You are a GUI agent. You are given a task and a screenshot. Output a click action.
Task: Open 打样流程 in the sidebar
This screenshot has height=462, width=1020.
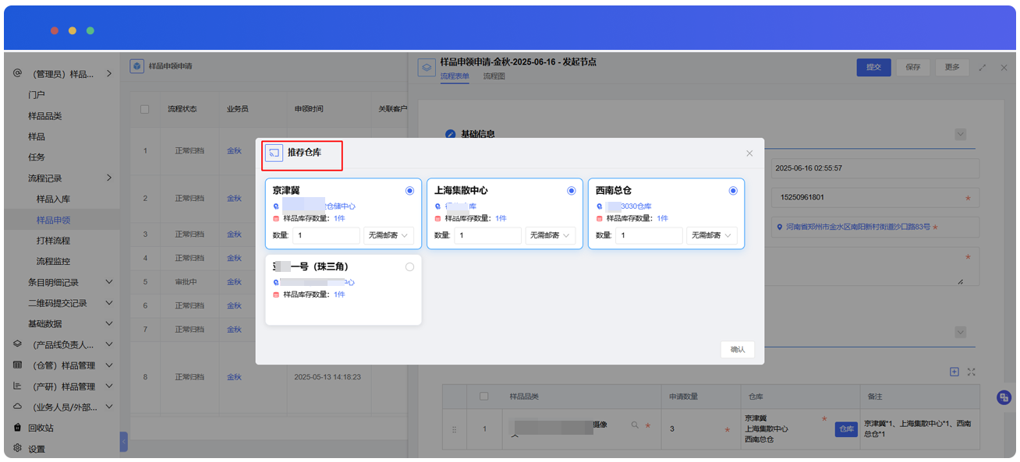53,241
